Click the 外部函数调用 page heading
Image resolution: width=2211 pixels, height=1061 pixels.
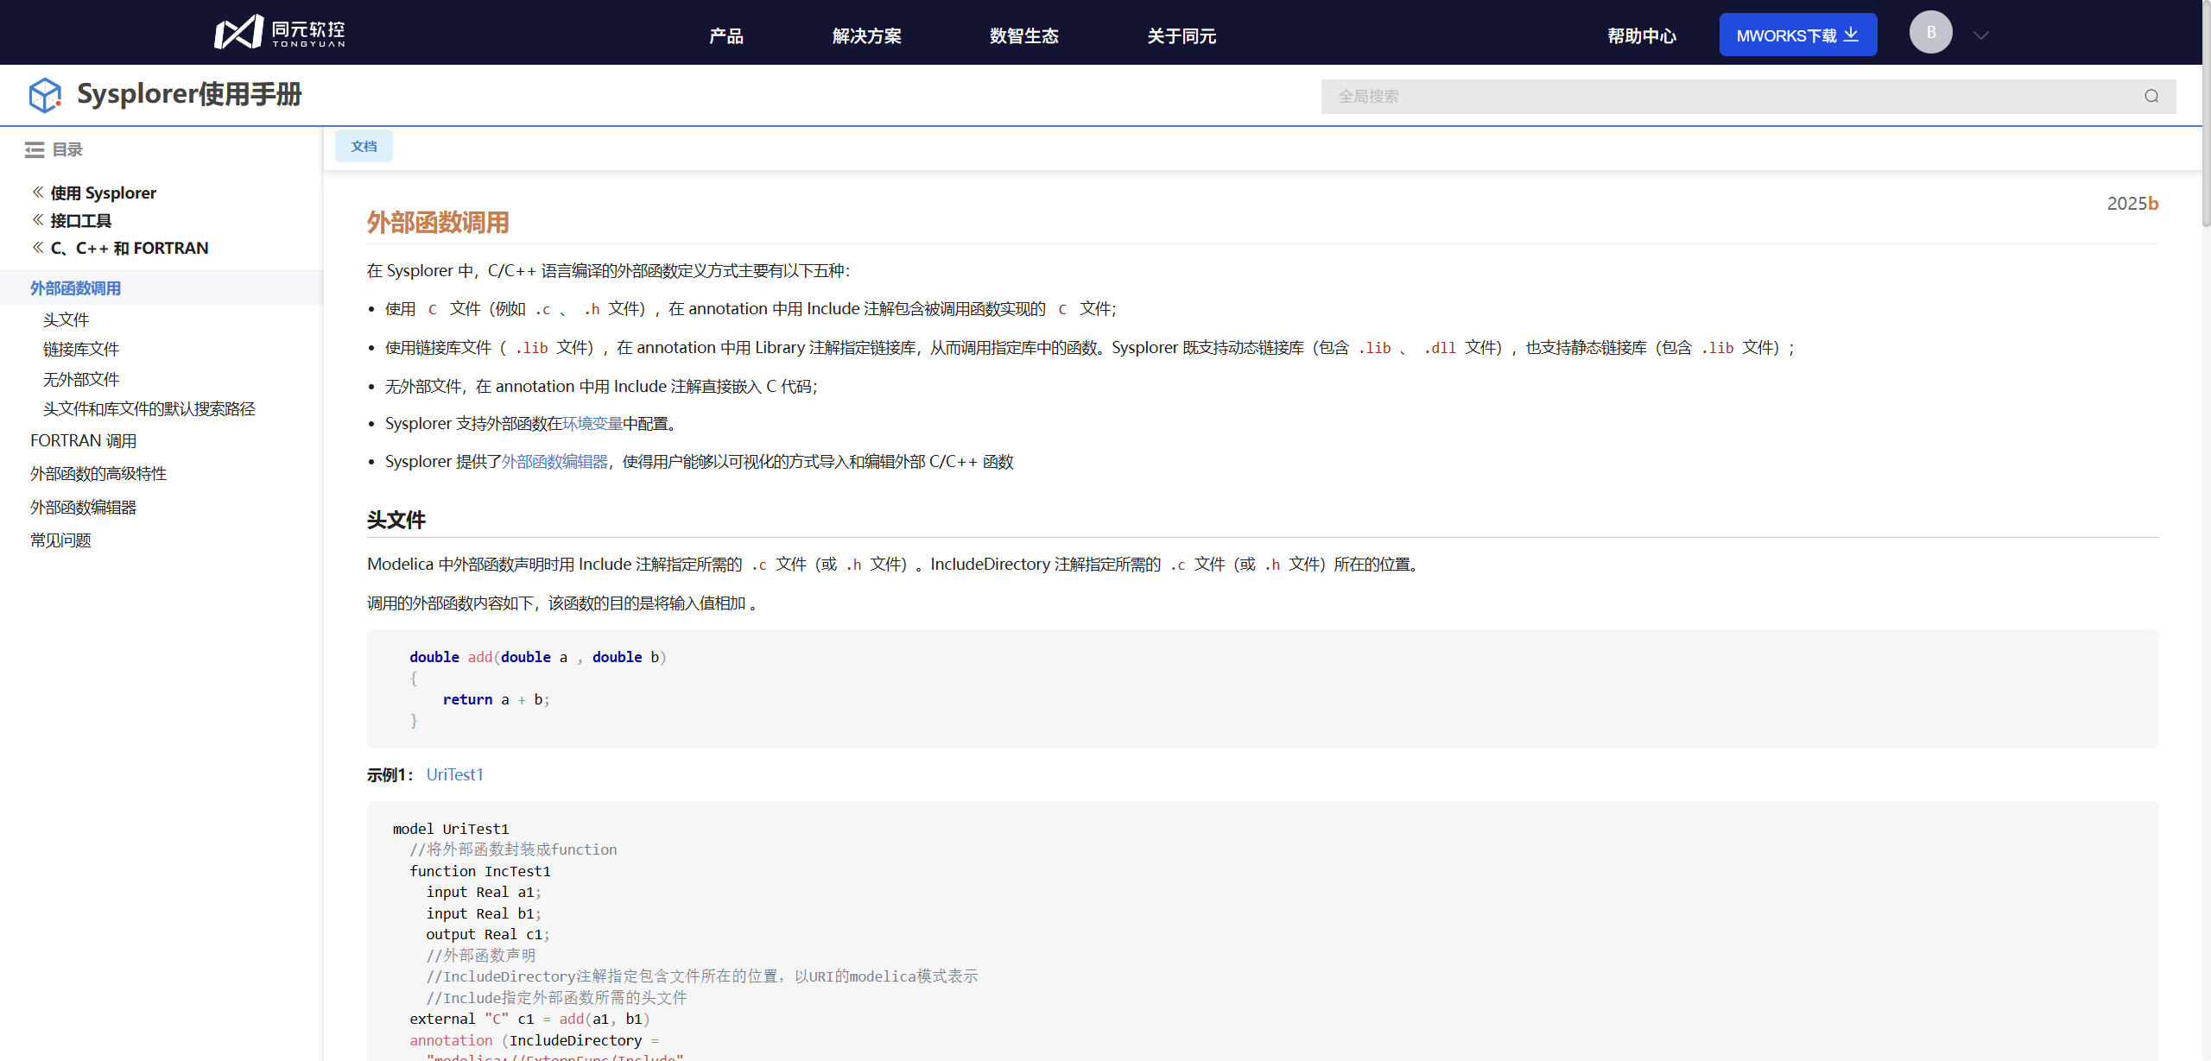438,222
